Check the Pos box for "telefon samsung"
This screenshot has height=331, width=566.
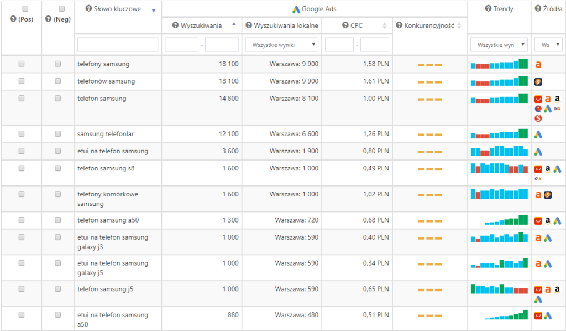point(22,99)
